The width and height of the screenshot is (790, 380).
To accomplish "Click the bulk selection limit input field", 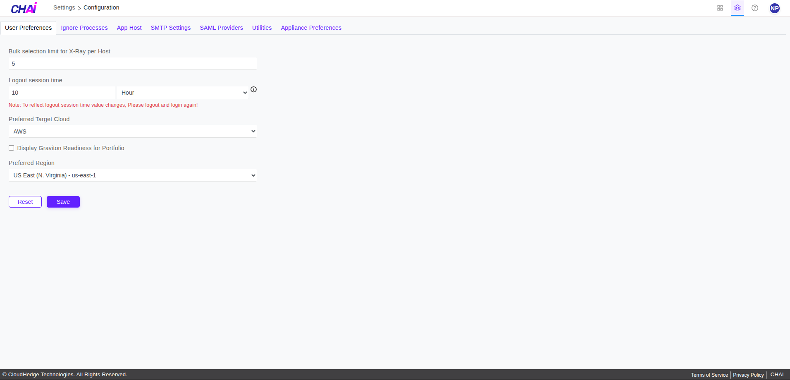I will coord(132,63).
